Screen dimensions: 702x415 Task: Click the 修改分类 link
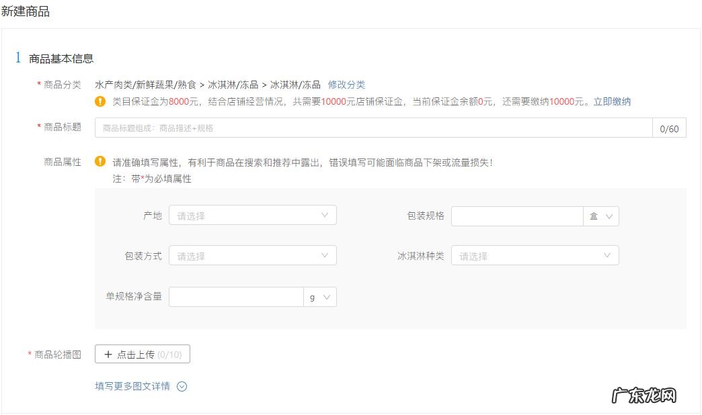346,84
